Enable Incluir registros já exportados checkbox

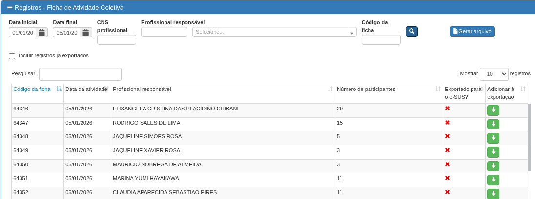[x=12, y=56]
